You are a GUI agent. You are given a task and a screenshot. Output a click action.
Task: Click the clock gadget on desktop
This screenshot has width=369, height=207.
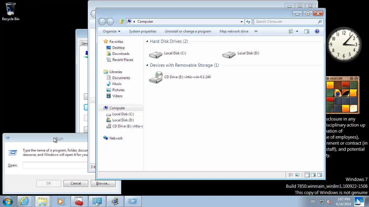344,44
